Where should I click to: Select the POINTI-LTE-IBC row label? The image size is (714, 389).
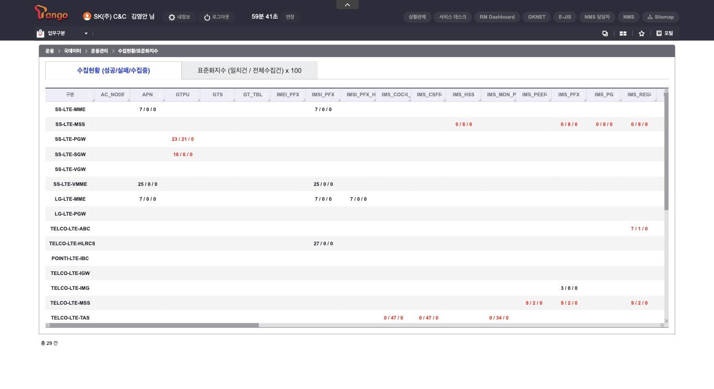click(70, 259)
